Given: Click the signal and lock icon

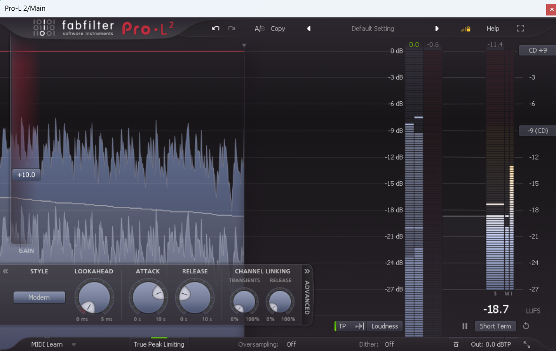Looking at the screenshot, I should pos(466,29).
